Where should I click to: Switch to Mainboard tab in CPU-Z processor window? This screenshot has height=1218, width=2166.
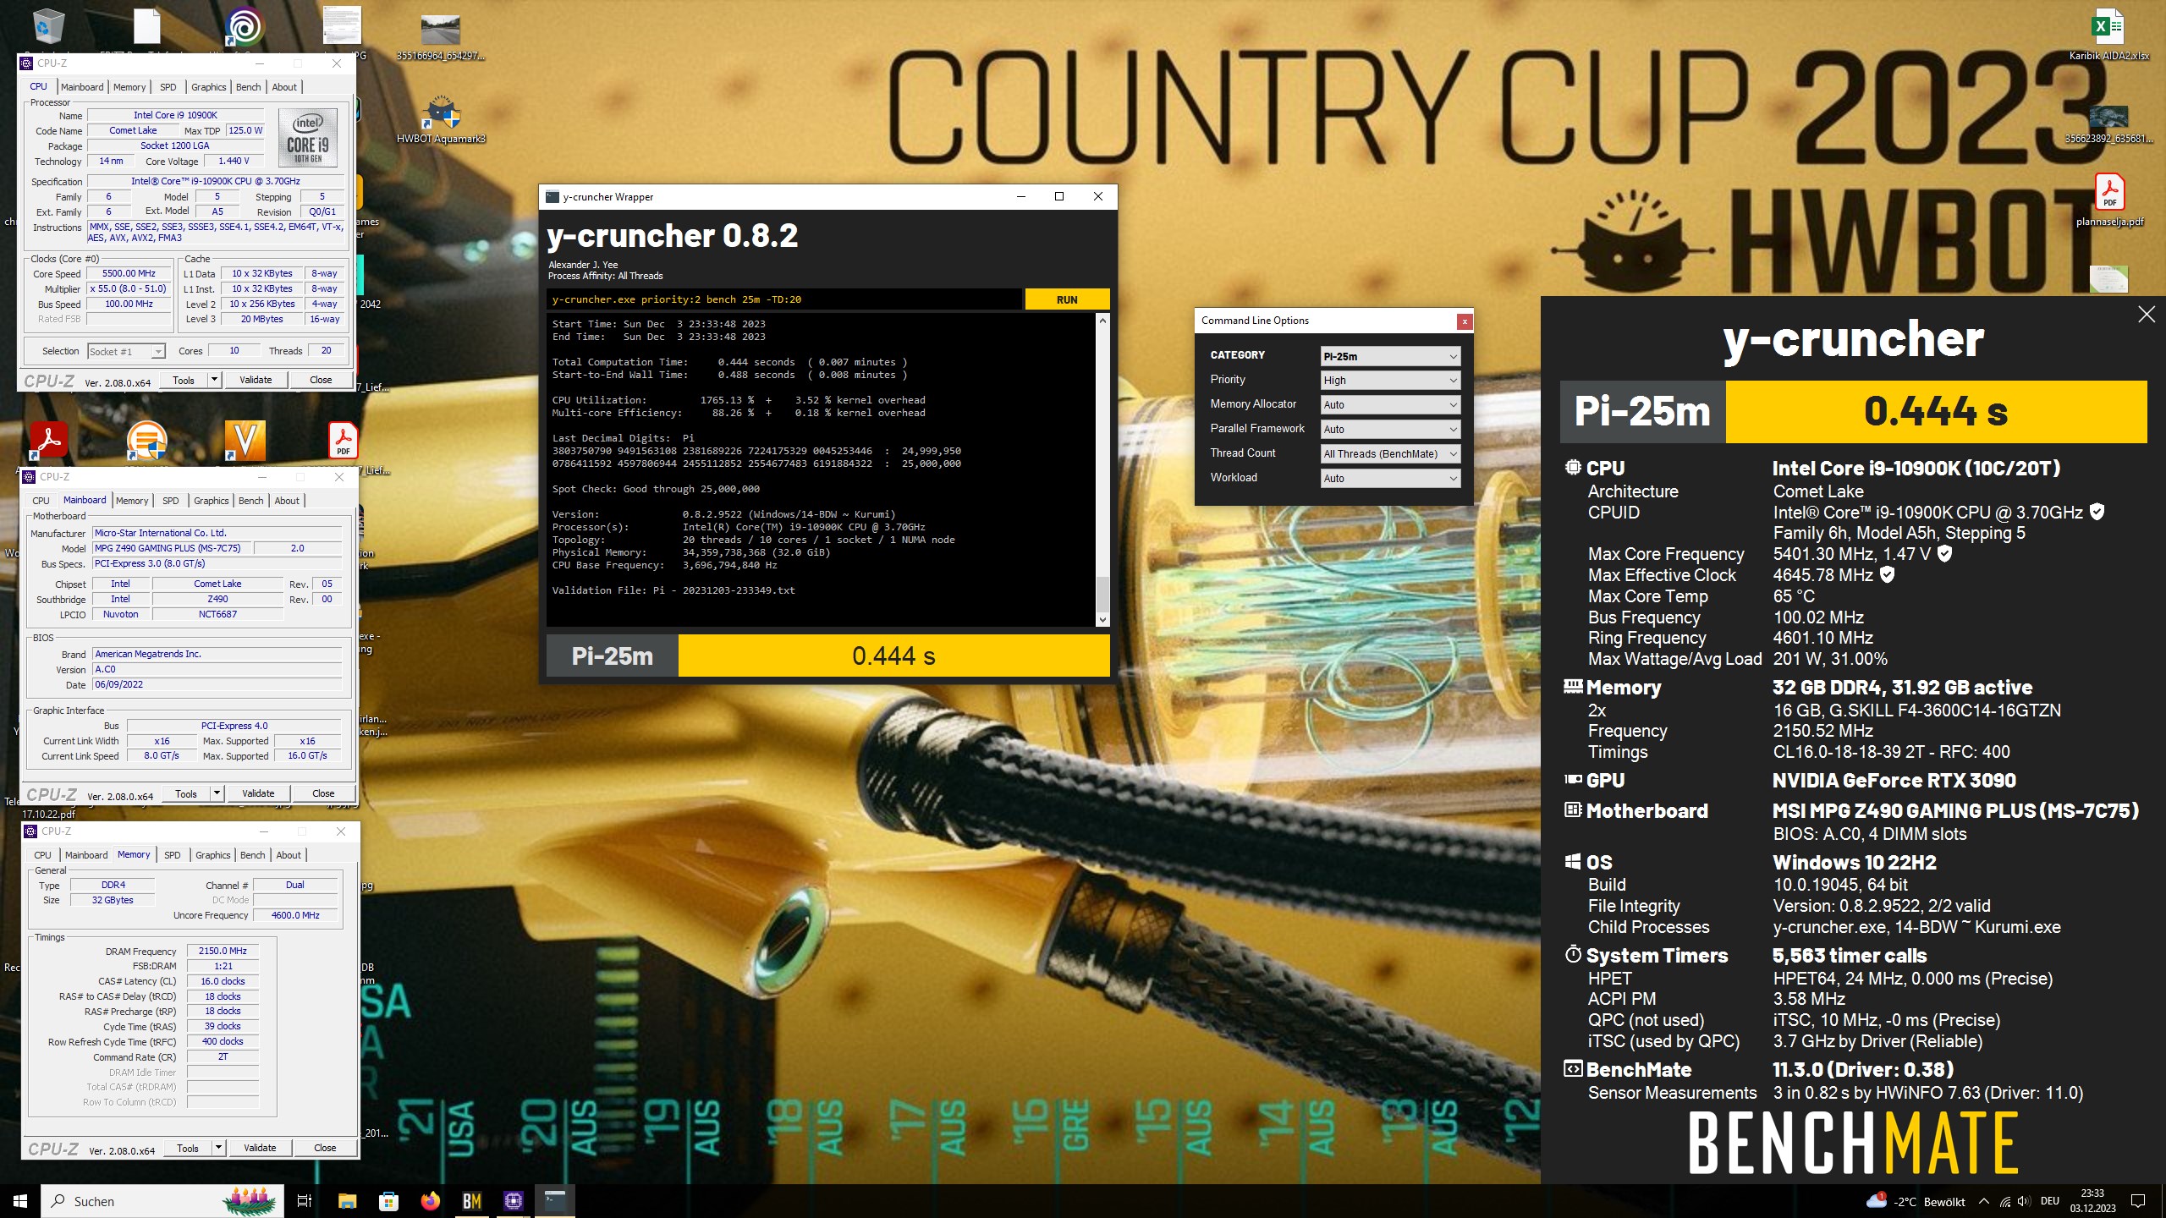(82, 87)
